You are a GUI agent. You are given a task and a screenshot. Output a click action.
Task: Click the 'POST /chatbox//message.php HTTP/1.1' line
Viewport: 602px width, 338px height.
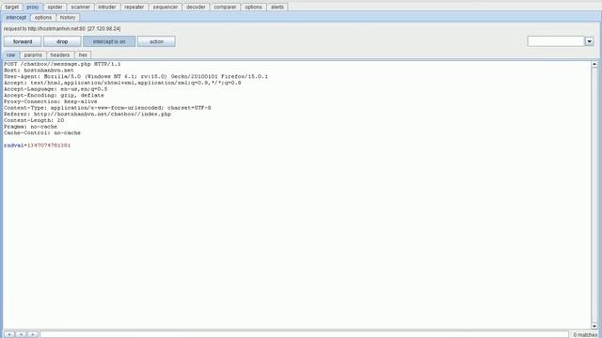[62, 65]
